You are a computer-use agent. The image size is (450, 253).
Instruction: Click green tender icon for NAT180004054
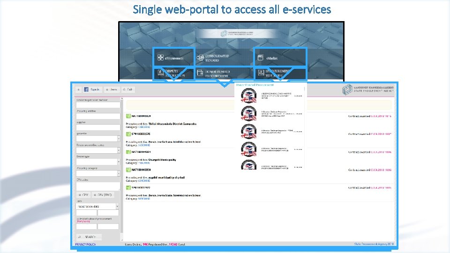pyautogui.click(x=128, y=152)
